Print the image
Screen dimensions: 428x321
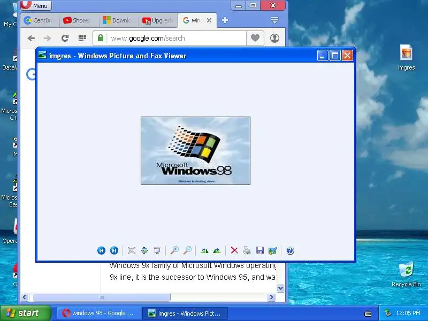(x=247, y=250)
